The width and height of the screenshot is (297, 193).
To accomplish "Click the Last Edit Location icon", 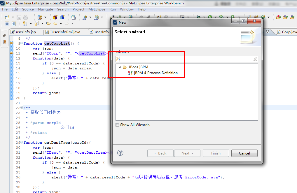I will pyautogui.click(x=48, y=24).
